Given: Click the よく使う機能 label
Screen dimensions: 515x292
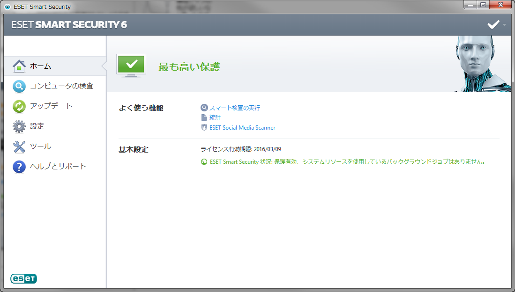Looking at the screenshot, I should [141, 108].
